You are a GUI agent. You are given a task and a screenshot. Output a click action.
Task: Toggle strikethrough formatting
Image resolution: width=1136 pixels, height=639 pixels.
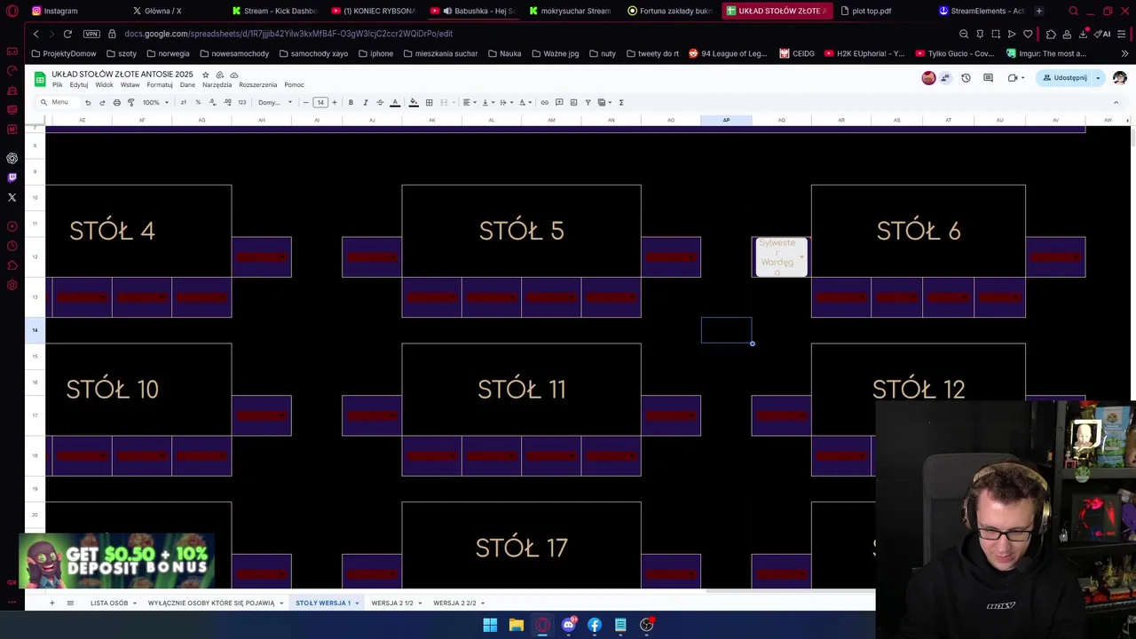pyautogui.click(x=380, y=102)
